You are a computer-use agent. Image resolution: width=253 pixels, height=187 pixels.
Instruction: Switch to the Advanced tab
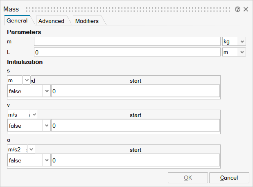point(51,21)
